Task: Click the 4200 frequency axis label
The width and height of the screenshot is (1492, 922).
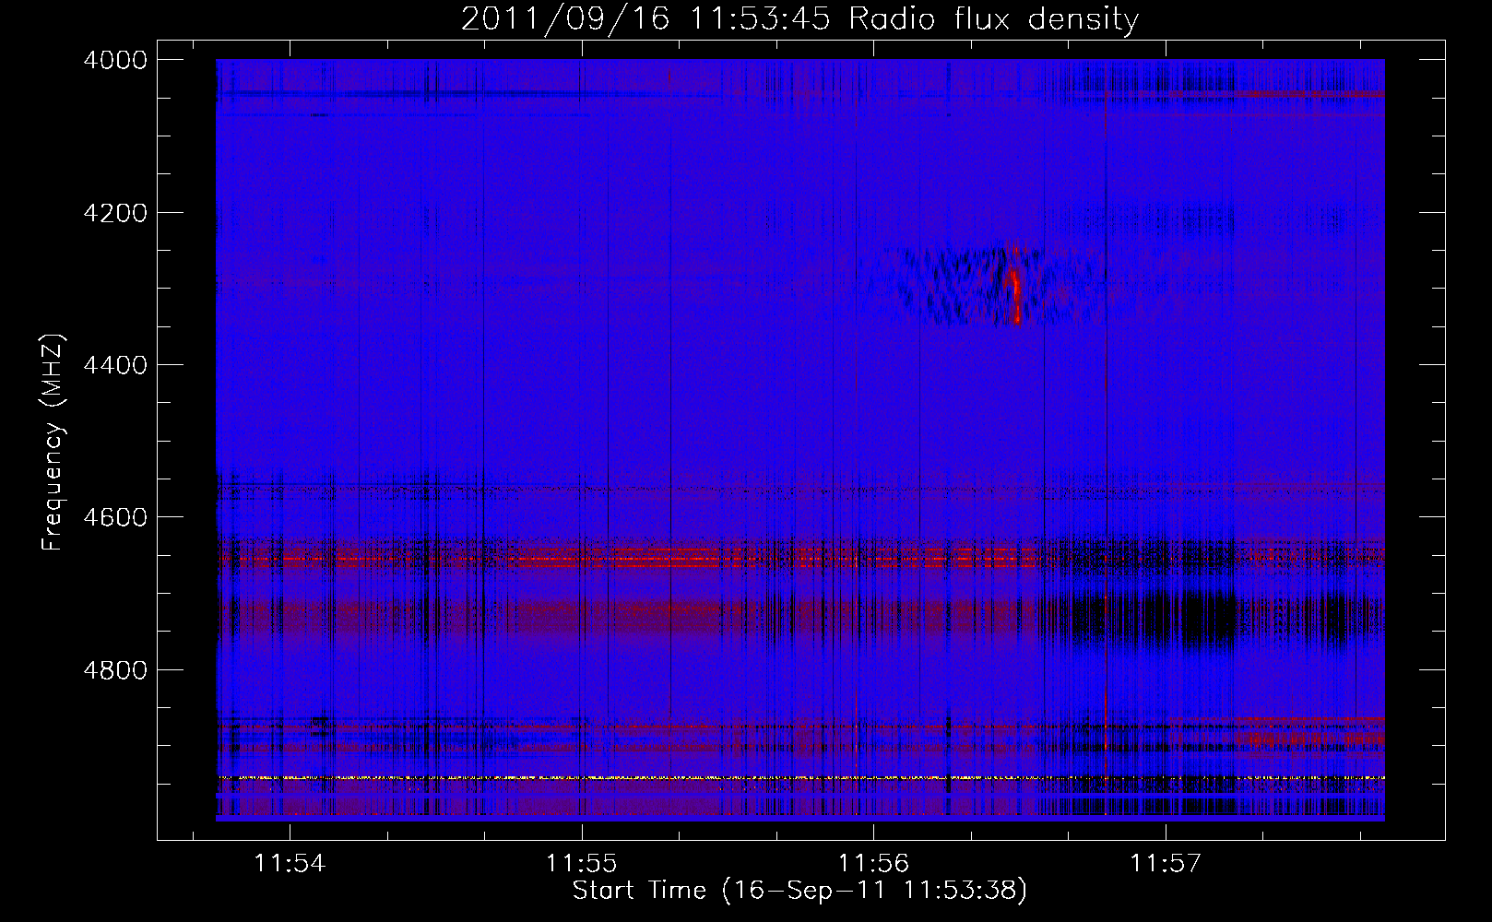Action: 115,213
